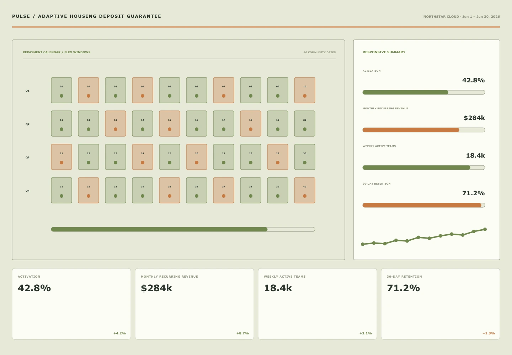This screenshot has height=355, width=512.
Task: Click the green date tile 20
Action: (305, 124)
